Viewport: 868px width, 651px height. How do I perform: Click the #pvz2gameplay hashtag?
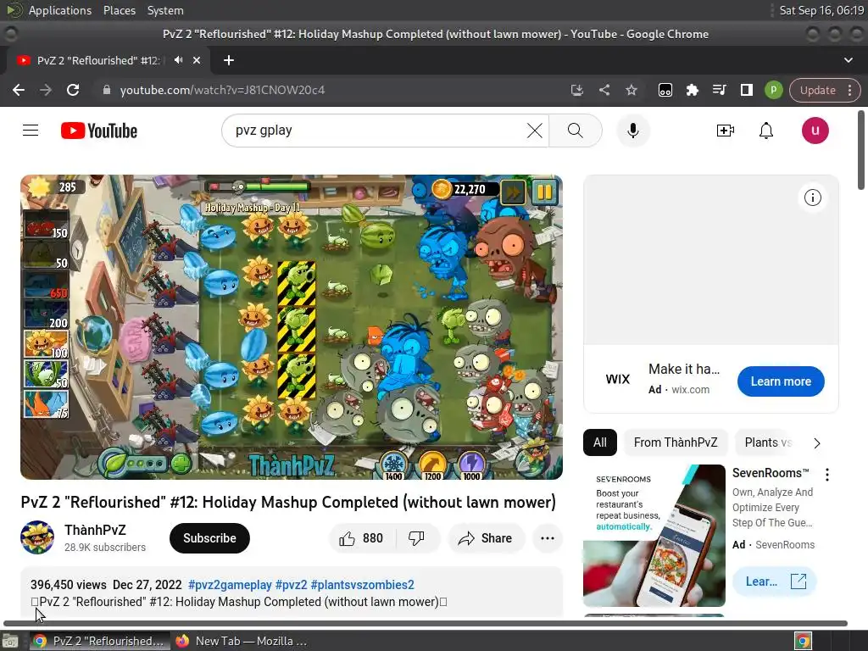(230, 585)
